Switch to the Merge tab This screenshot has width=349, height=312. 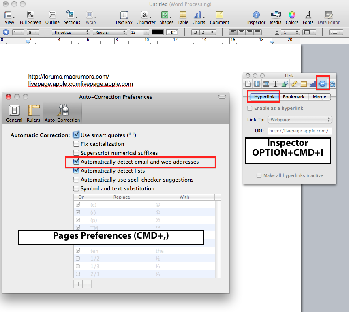tap(319, 97)
